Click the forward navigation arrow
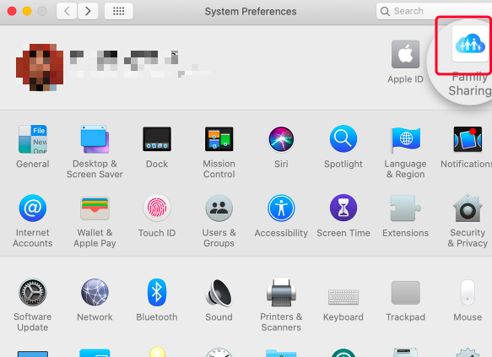The width and height of the screenshot is (492, 357). 88,11
